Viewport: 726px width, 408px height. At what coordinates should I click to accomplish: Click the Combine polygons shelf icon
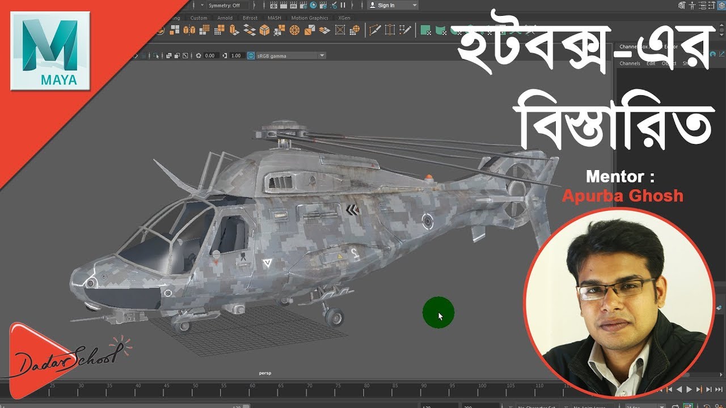pos(175,29)
